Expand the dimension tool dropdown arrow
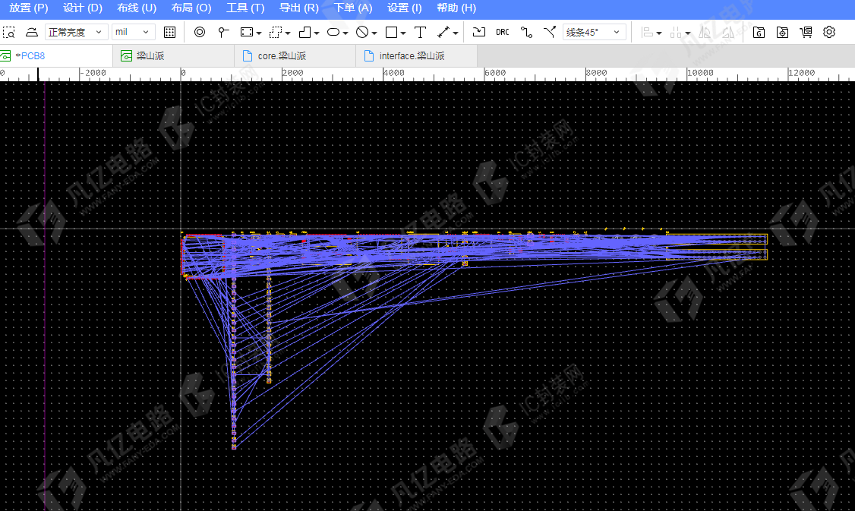Screen dimensions: 855x511 coord(456,33)
